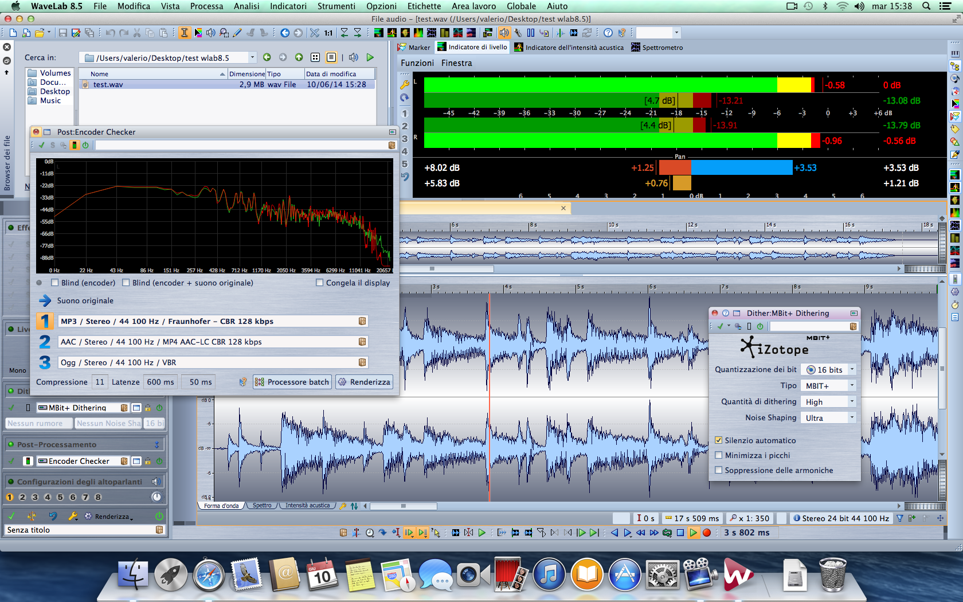Open Noise Shaping Ultra dropdown
Screen dimensions: 963x602
[x=828, y=418]
